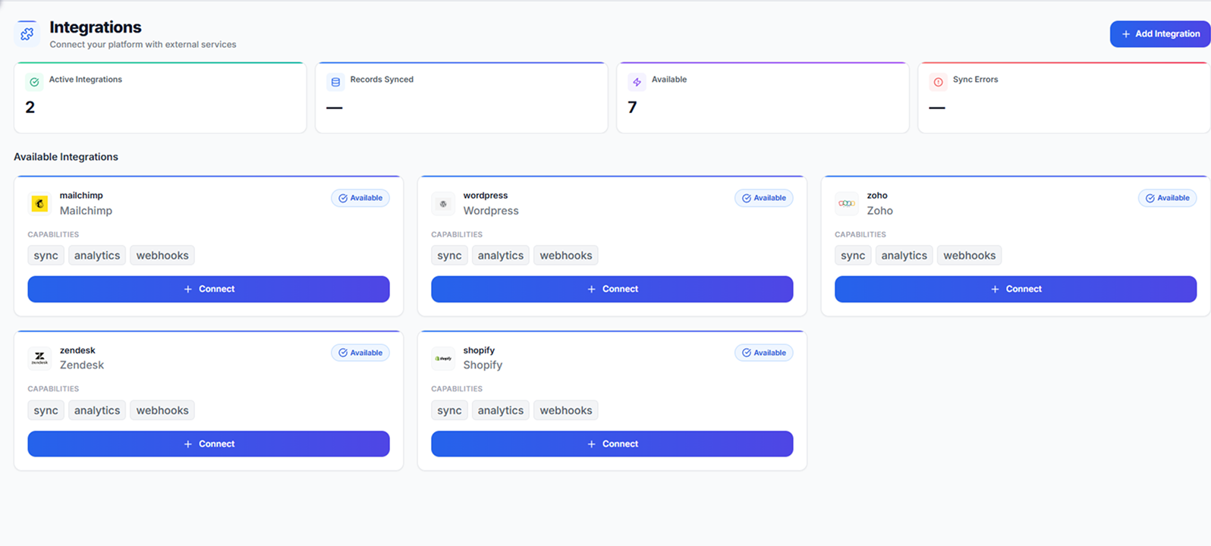Click the Sync Errors label
Screen dimensions: 1211x546
click(x=976, y=80)
